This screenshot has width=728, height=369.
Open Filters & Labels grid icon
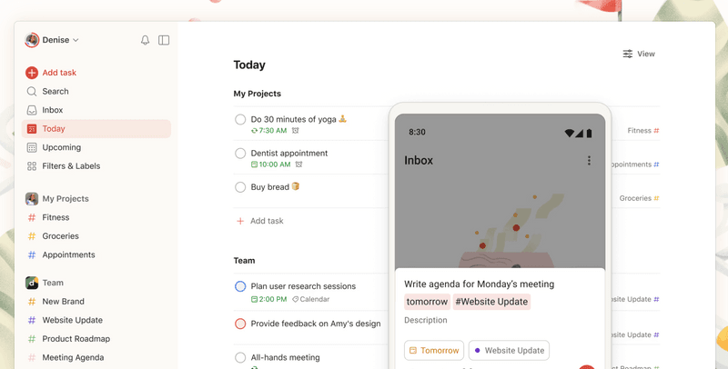pyautogui.click(x=32, y=166)
